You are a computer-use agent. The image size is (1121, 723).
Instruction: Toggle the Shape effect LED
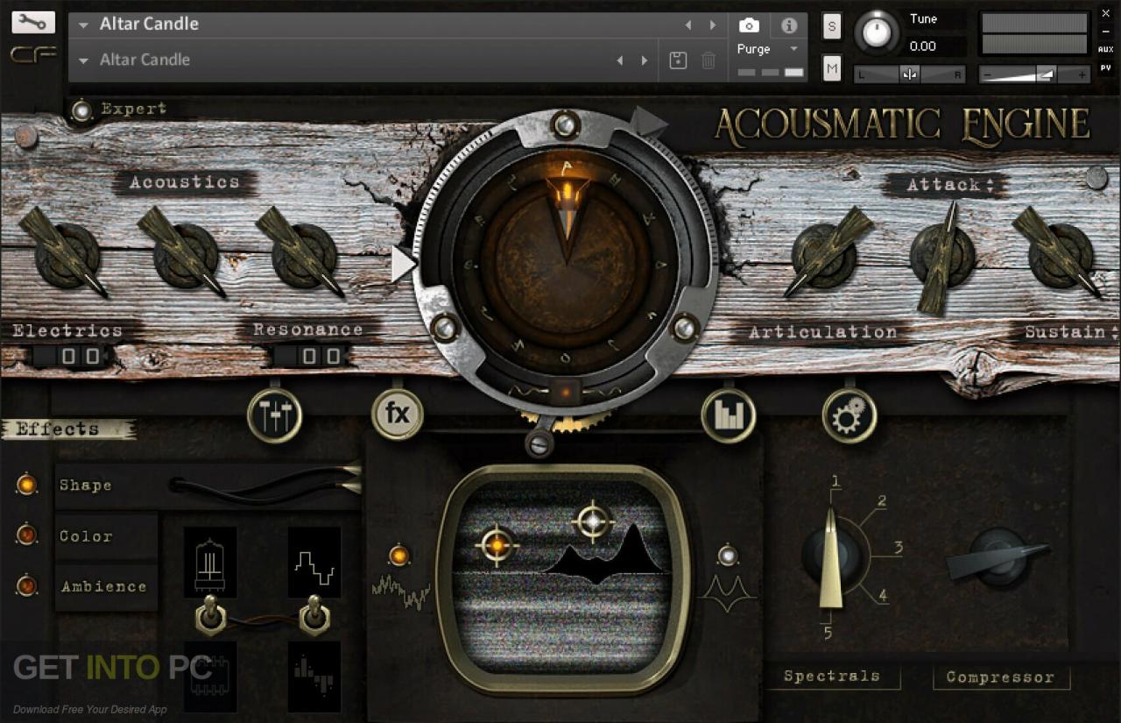(27, 484)
